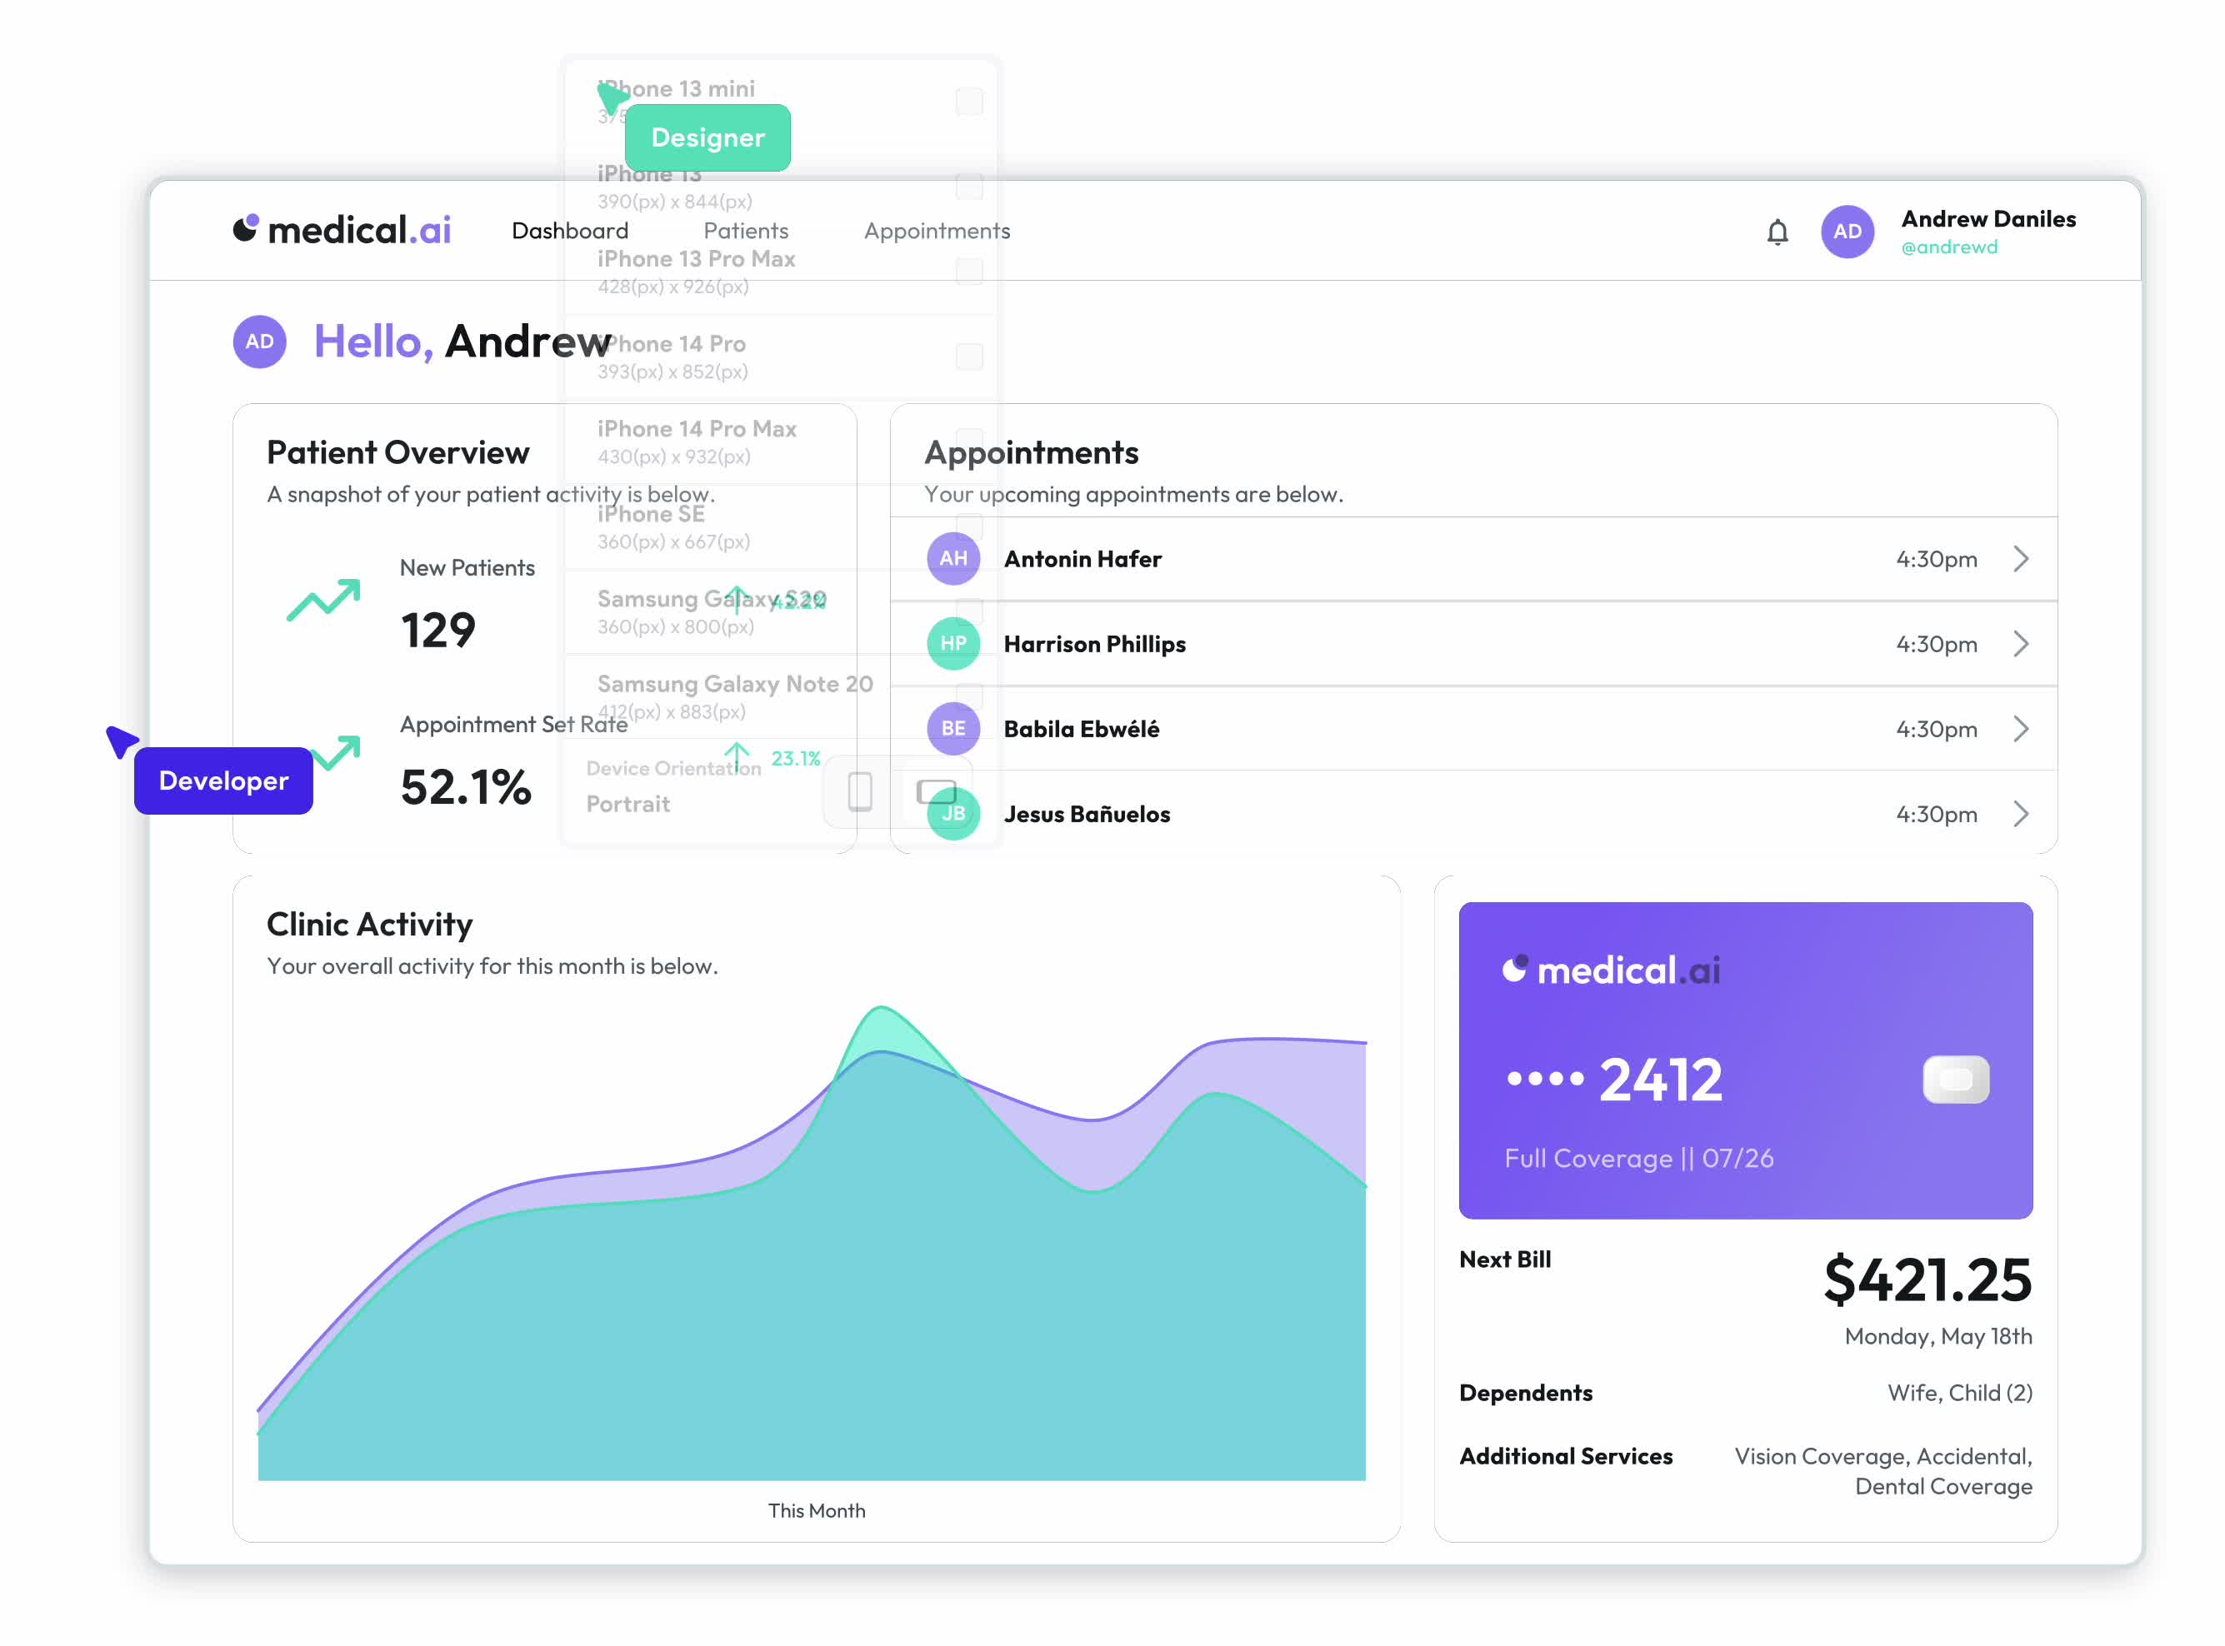
Task: Open Jesus Bañuelos appointment name
Action: 1087,814
